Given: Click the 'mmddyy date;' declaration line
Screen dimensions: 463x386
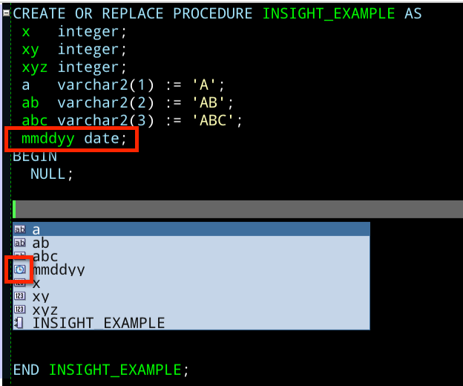Looking at the screenshot, I should (x=73, y=138).
